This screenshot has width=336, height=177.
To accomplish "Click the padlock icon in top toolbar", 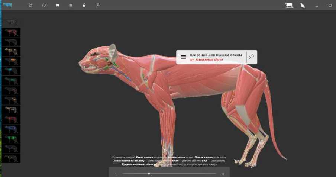I will pos(84,5).
